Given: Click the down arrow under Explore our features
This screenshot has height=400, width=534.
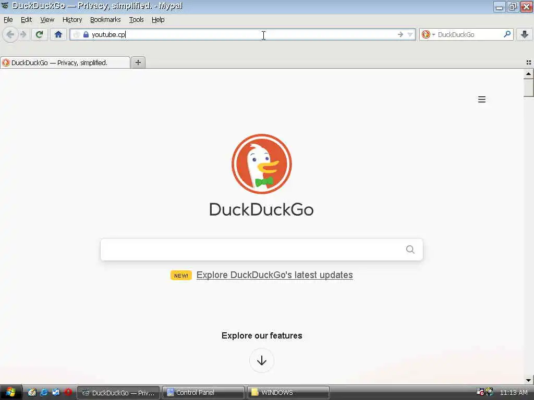Looking at the screenshot, I should pyautogui.click(x=262, y=360).
